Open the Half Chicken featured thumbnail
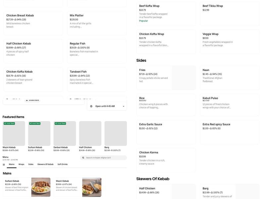The height and width of the screenshot is (199, 265). [x=90, y=133]
